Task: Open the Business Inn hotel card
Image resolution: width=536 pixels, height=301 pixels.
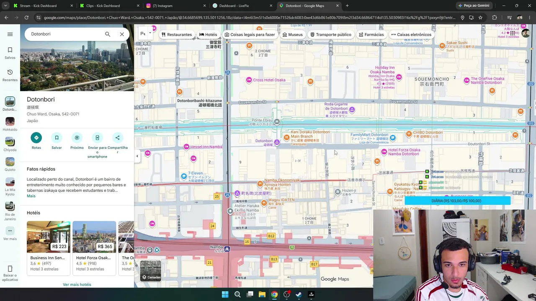Action: (x=49, y=248)
